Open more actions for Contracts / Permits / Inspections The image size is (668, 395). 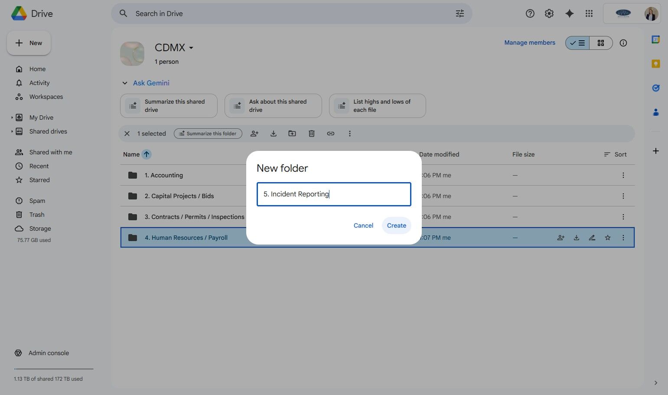pos(623,217)
